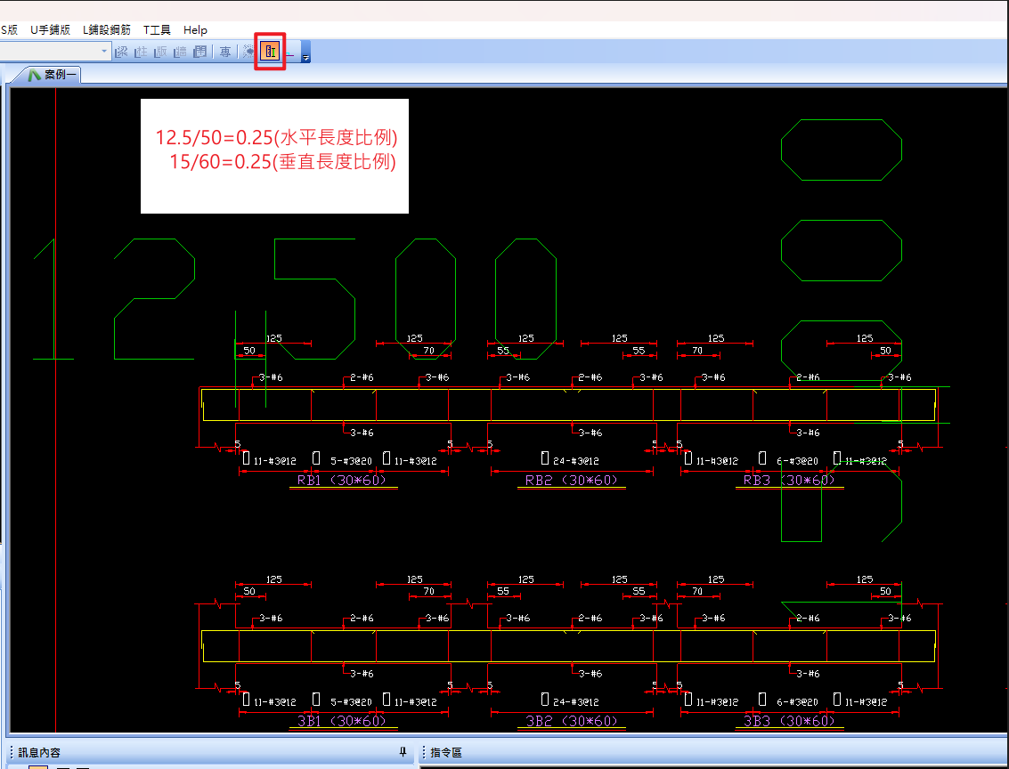Toggle the pin on the 訊息內容 panel

click(x=403, y=753)
